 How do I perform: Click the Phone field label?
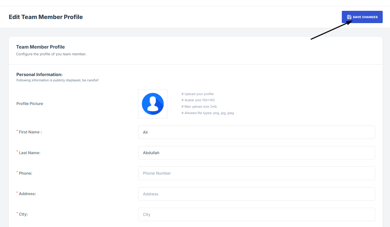(25, 173)
